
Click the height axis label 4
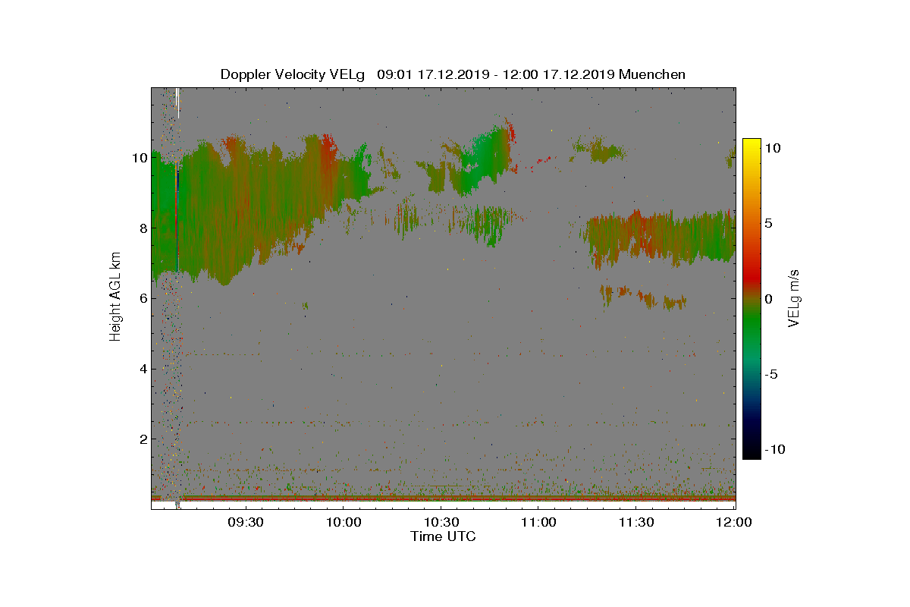[142, 369]
